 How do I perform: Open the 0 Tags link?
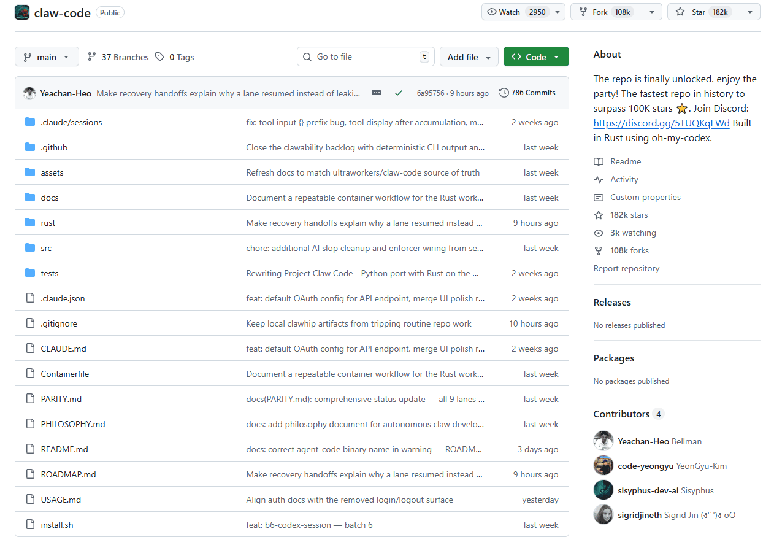coord(174,57)
